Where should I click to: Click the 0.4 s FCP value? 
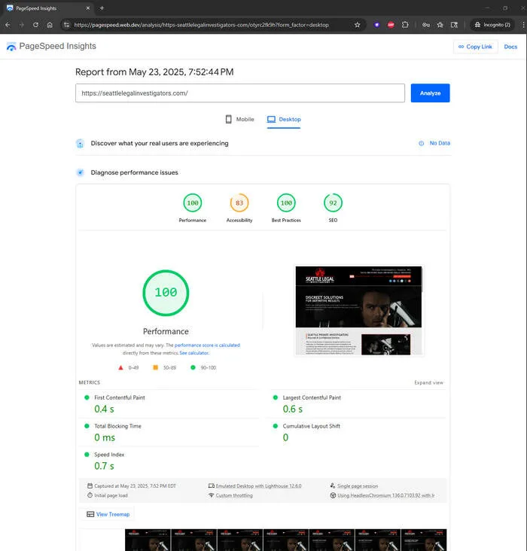tap(104, 409)
